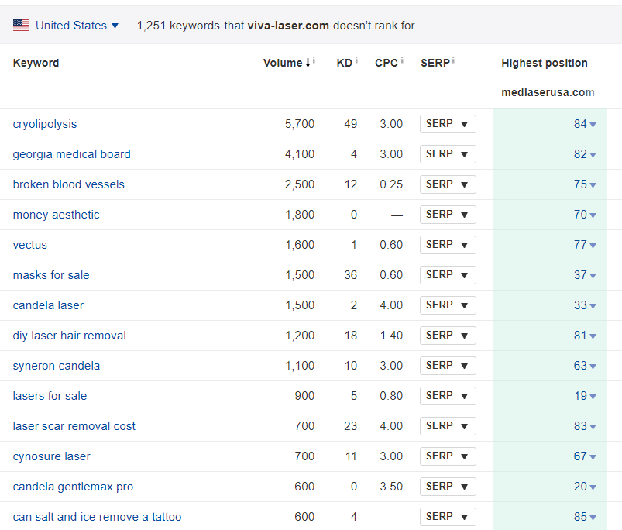
Task: Sort by Highest position column header
Action: 544,63
